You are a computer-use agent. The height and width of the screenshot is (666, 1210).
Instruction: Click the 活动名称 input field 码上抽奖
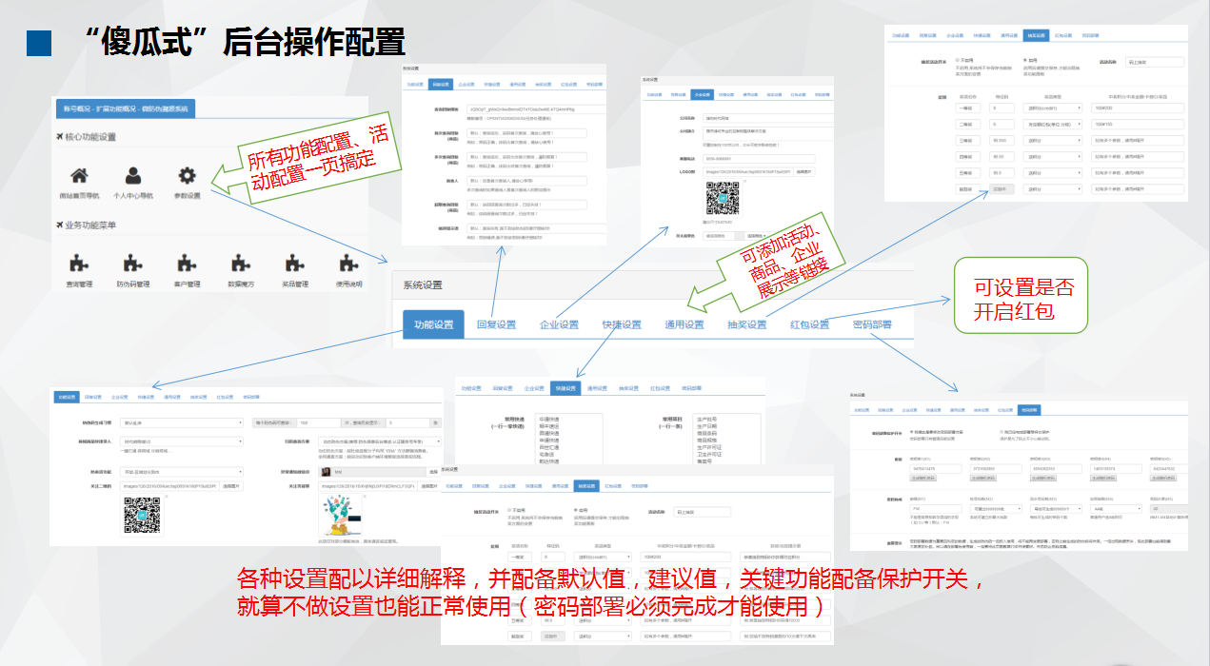coord(1155,62)
